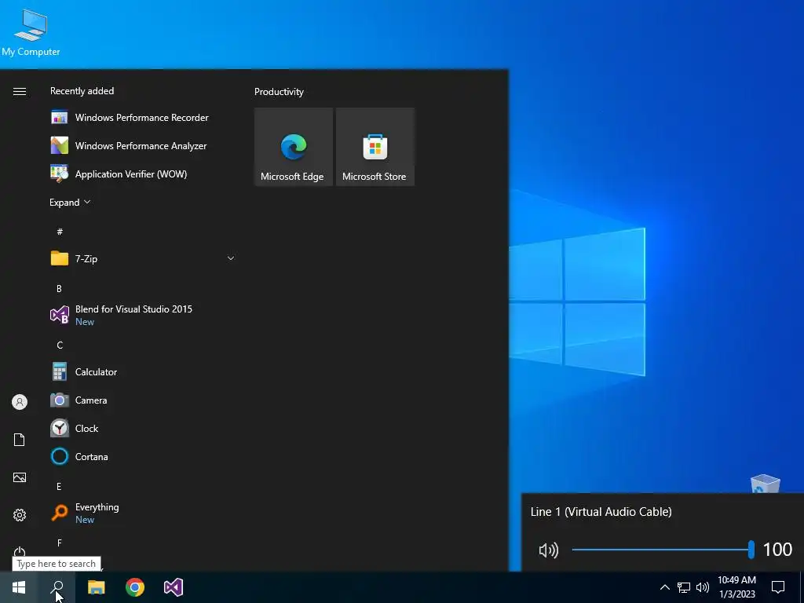Open Cortana from the app list
804x603 pixels.
(x=143, y=456)
